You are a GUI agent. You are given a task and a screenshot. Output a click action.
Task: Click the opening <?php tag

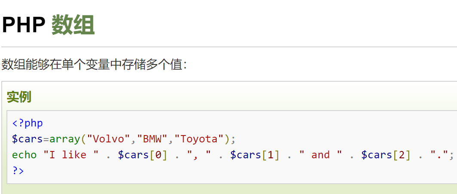(28, 123)
